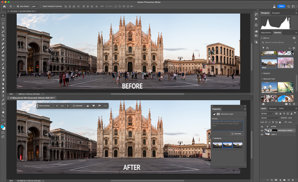Switch to the Navigator tab
The height and width of the screenshot is (182, 298).
tap(276, 13)
